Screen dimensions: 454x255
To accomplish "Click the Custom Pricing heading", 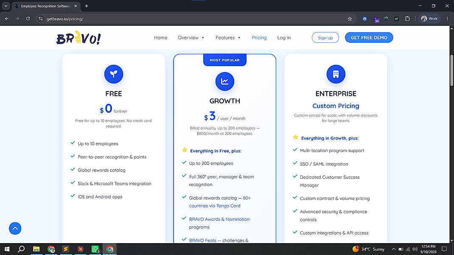I will click(x=336, y=106).
